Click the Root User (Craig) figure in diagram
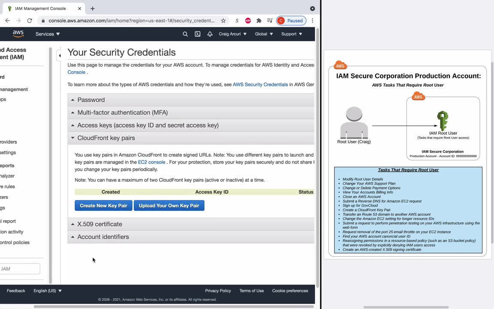Image resolution: width=494 pixels, height=309 pixels. (x=354, y=123)
